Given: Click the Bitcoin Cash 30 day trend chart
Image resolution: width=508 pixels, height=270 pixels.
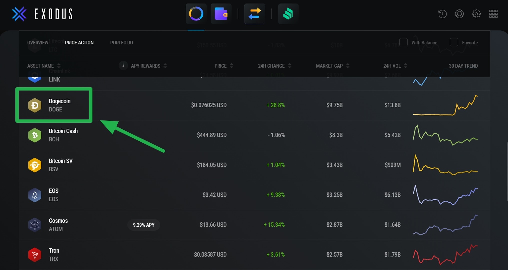Looking at the screenshot, I should [x=445, y=135].
